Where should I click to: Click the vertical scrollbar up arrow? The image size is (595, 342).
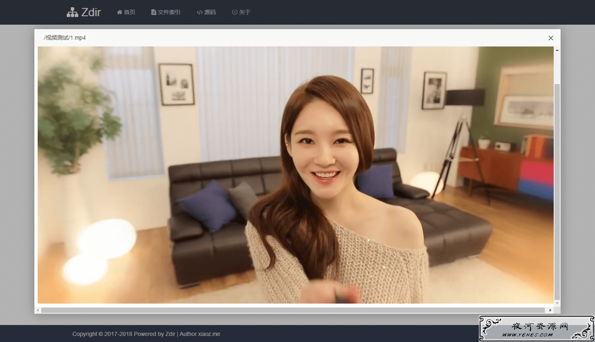[557, 50]
